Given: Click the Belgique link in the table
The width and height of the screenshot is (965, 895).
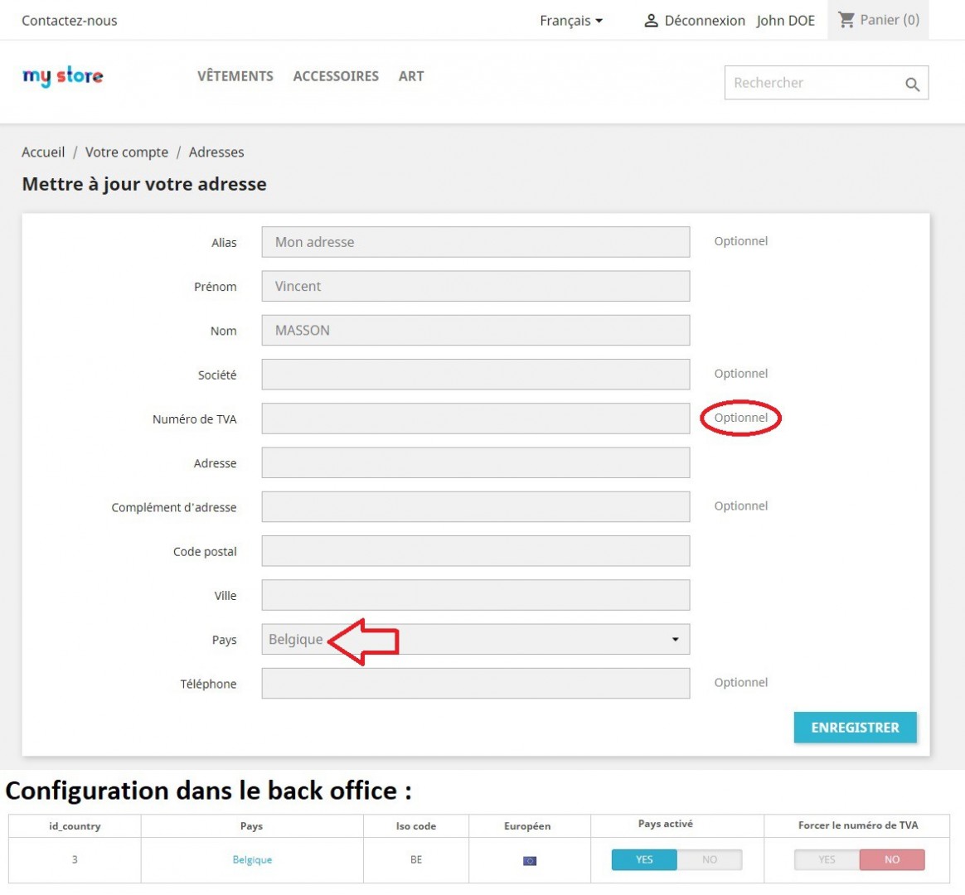Looking at the screenshot, I should 252,859.
